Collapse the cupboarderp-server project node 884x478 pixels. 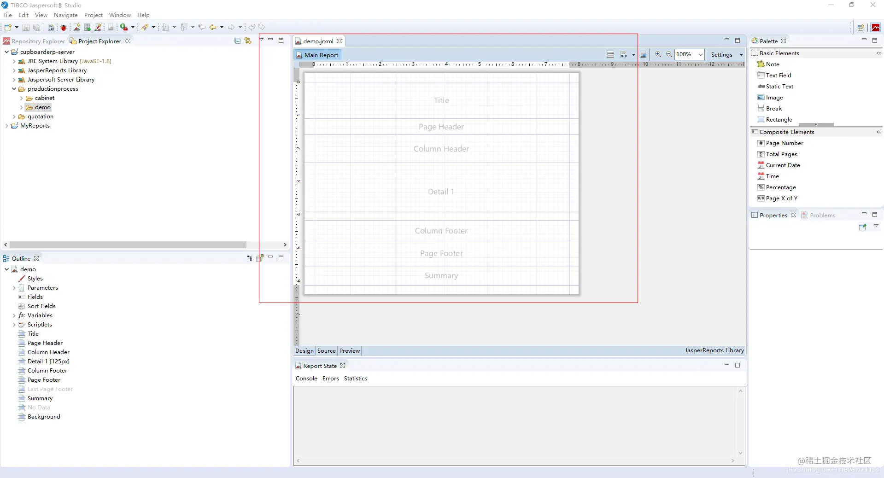click(x=6, y=52)
